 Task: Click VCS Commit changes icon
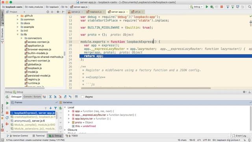tap(233, 7)
